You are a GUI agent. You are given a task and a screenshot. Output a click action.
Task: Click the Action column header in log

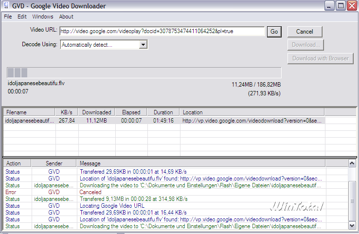(x=17, y=163)
